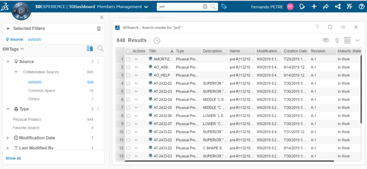367x169 pixels.
Task: Check the select-all header checkbox
Action: tap(128, 51)
